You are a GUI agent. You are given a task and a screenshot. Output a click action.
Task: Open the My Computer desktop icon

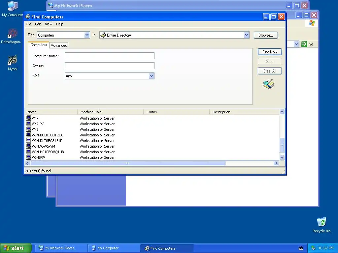click(13, 9)
